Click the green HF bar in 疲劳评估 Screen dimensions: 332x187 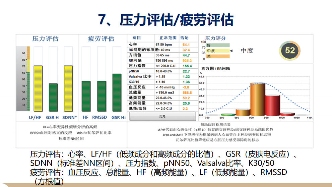click(86, 96)
